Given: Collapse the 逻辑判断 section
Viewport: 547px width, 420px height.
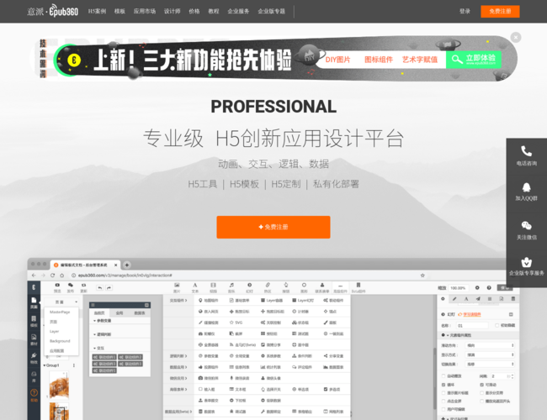Looking at the screenshot, I should (94, 334).
